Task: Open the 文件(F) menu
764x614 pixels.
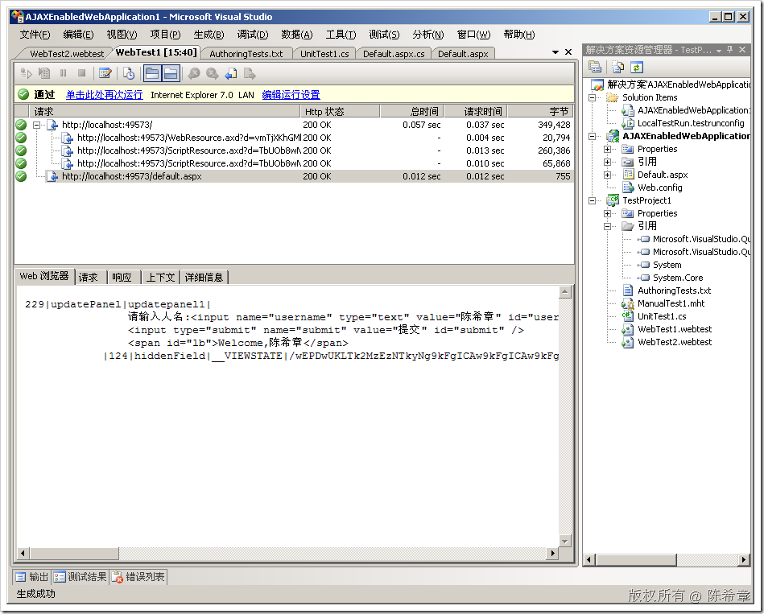Action: tap(35, 34)
